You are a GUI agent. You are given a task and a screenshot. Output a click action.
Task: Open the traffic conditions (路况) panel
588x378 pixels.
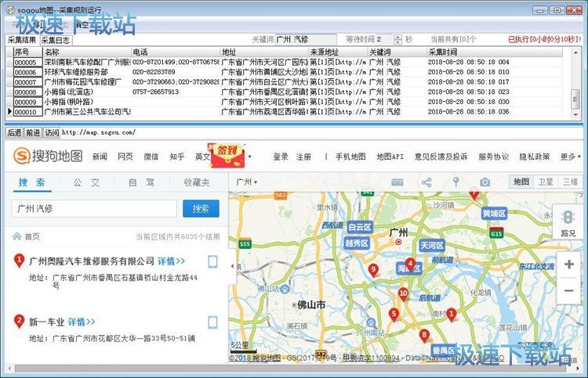click(x=568, y=224)
